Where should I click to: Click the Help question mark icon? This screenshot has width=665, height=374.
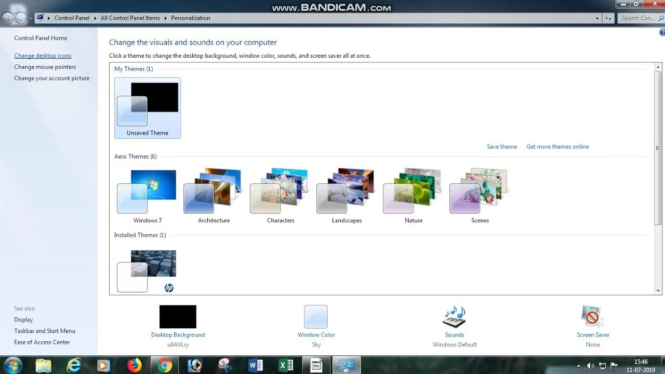662,32
